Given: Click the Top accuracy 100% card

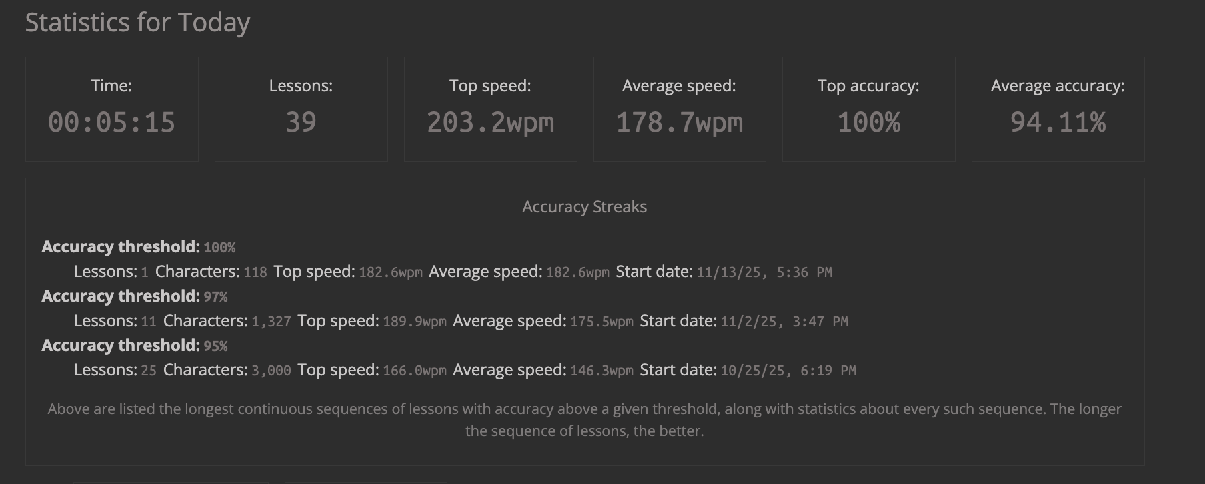Looking at the screenshot, I should point(869,109).
